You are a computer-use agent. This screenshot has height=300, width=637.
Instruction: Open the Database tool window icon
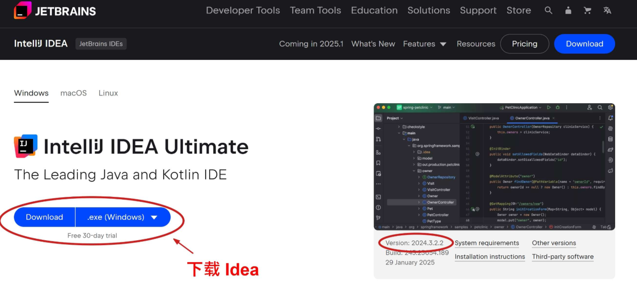click(611, 139)
